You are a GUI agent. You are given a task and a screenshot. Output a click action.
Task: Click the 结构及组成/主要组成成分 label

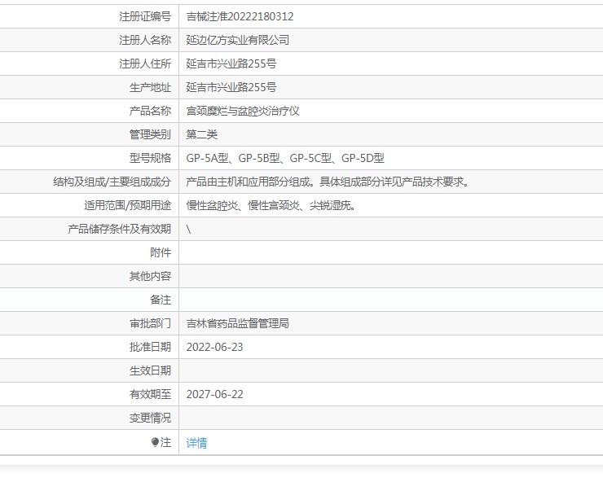point(112,182)
